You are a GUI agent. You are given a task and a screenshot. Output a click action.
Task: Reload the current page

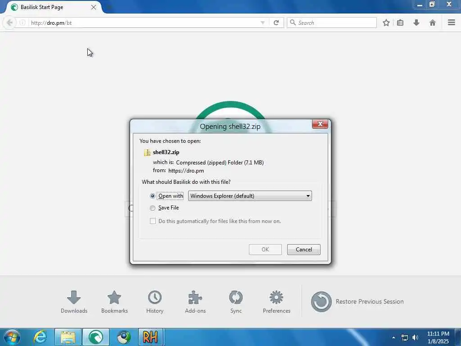(x=276, y=23)
